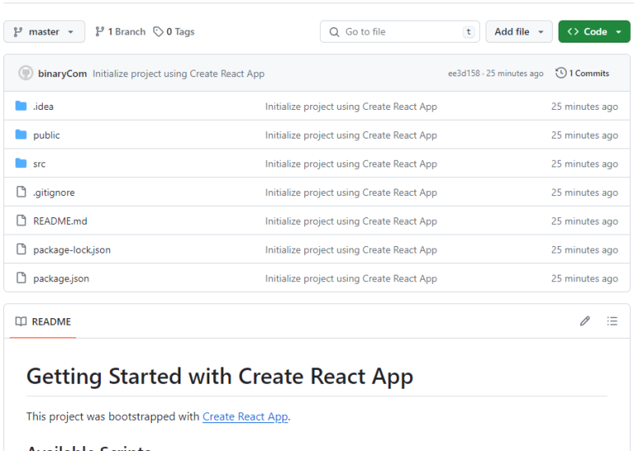Follow the Create React App hyperlink
Viewport: 634px width, 451px height.
245,417
